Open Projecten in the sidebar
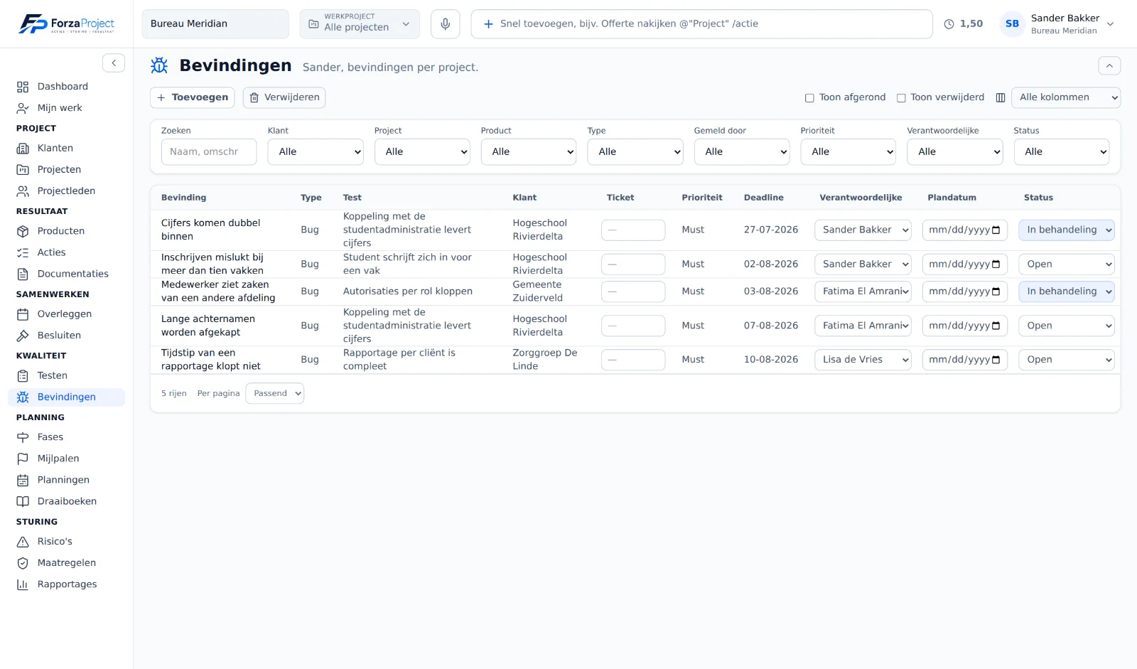This screenshot has height=669, width=1137. pyautogui.click(x=67, y=170)
